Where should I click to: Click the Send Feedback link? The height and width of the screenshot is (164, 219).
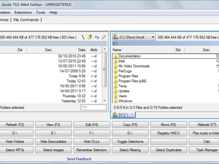(79, 159)
